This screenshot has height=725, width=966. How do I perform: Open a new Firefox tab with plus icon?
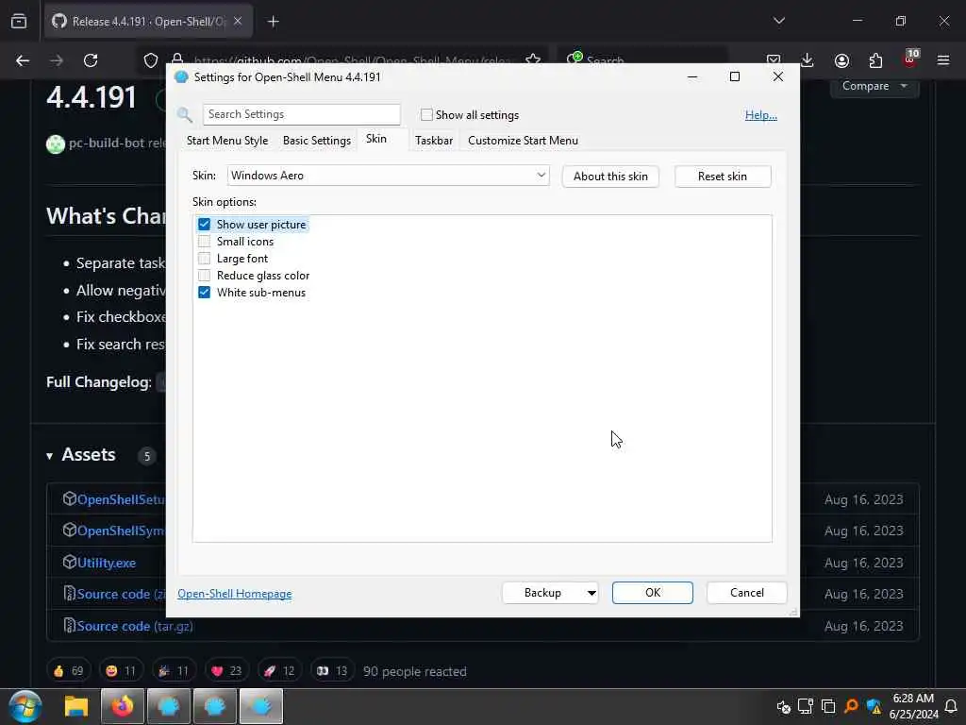pyautogui.click(x=274, y=22)
